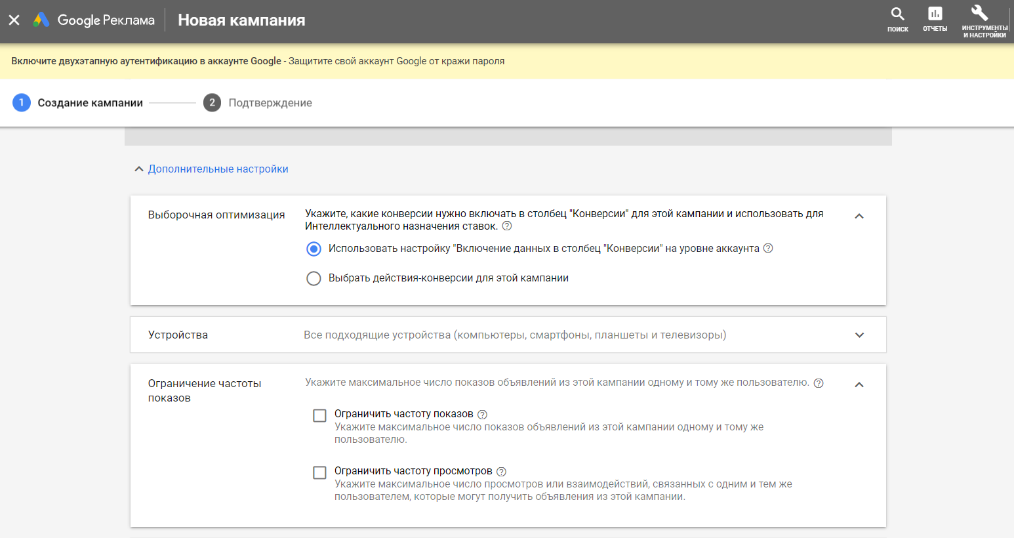1014x538 pixels.
Task: Click help icon next to limit impression frequency
Action: (482, 415)
